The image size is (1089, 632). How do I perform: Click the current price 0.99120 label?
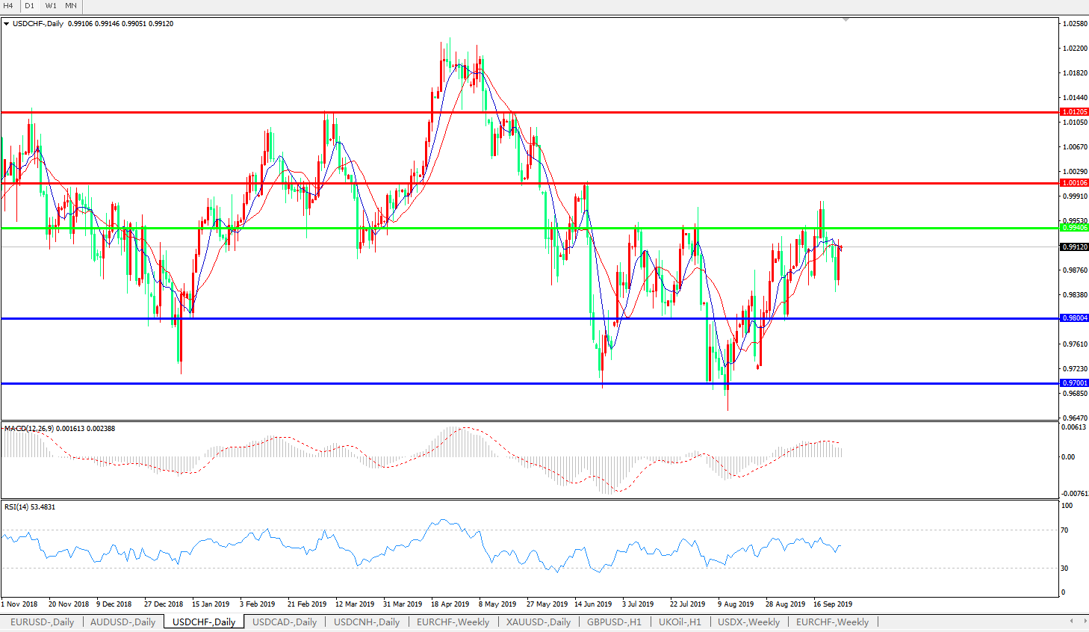[1074, 247]
